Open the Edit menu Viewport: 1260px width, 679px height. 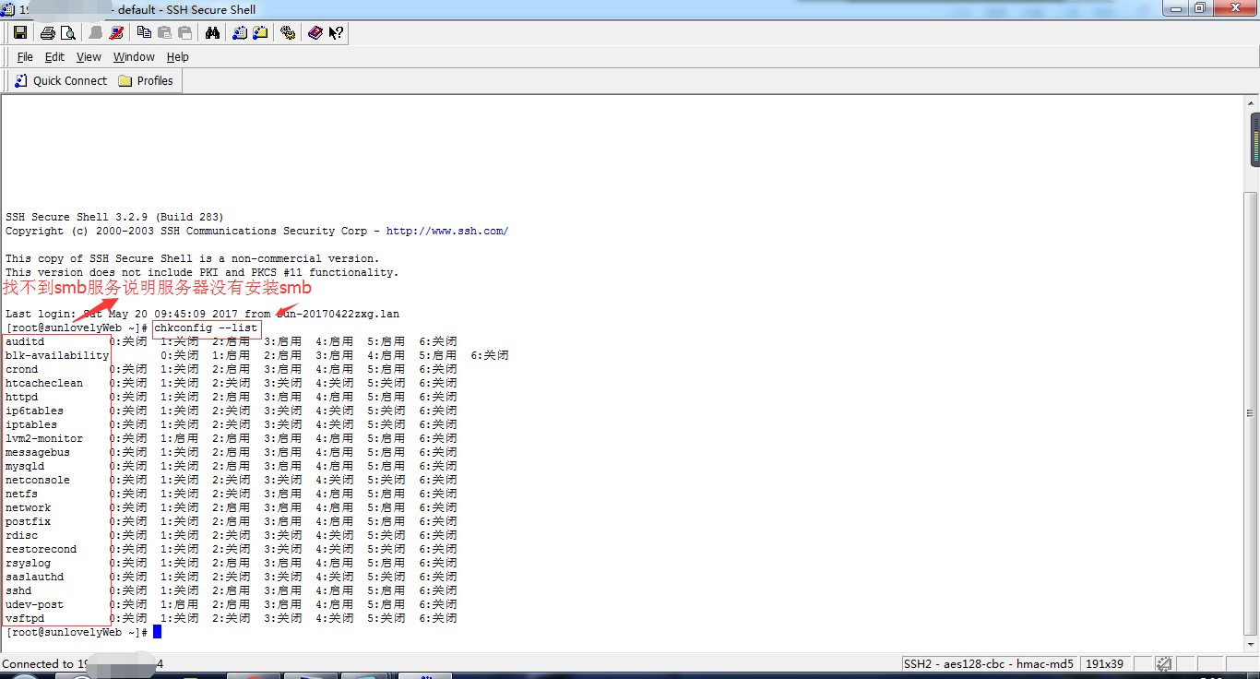click(x=54, y=56)
